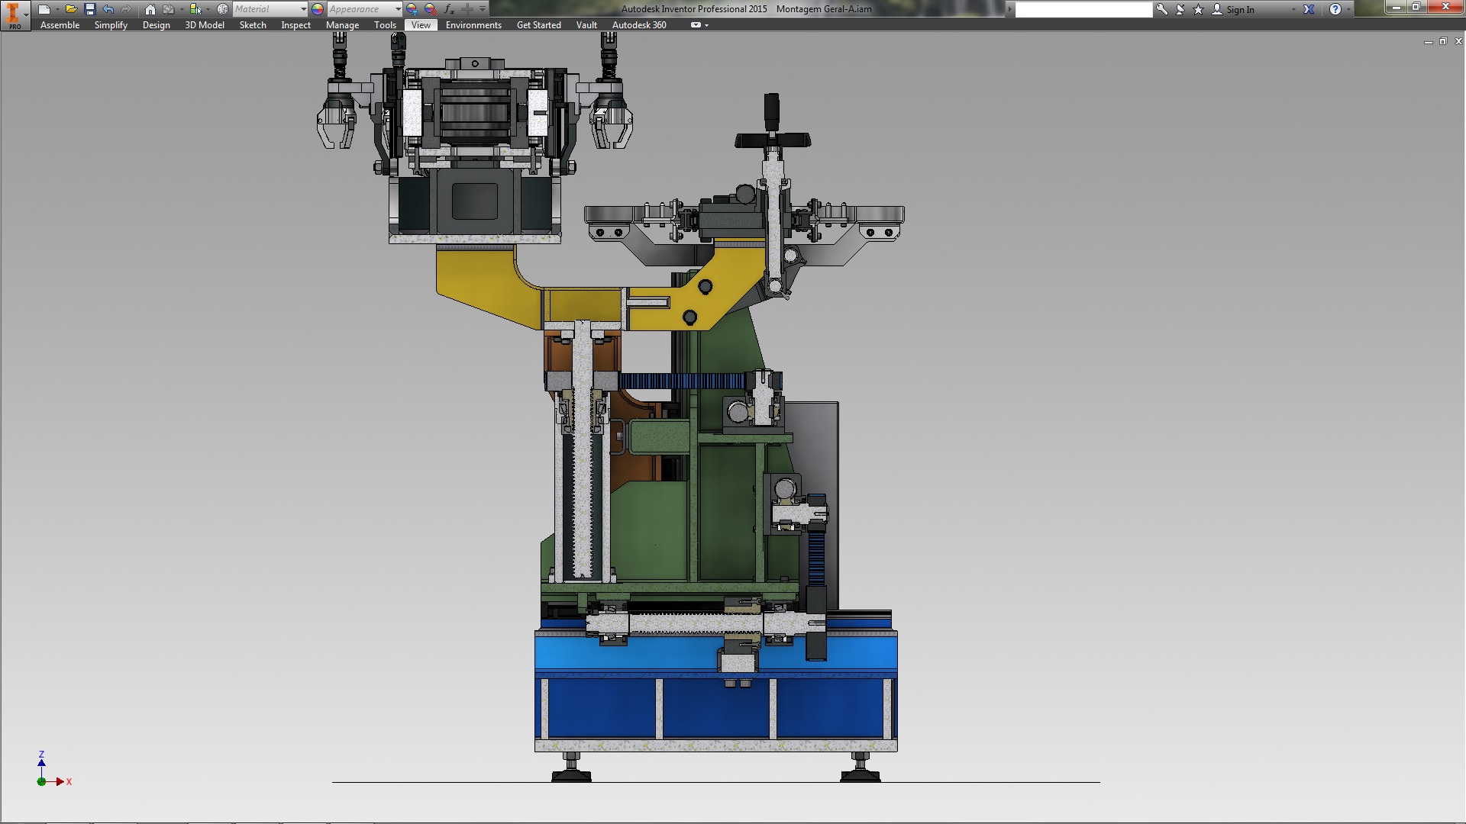Click the Inventor PRO application menu button
The image size is (1466, 824).
pos(15,14)
